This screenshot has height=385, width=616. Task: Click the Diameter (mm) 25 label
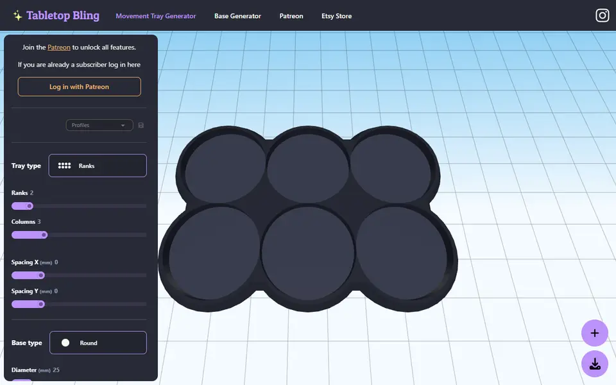click(x=35, y=370)
